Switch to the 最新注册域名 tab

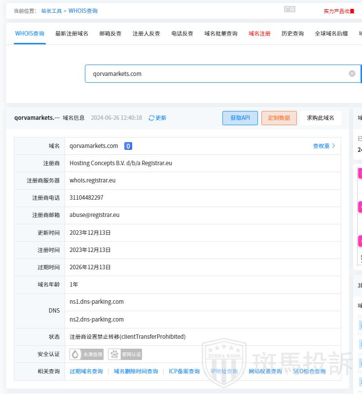click(x=72, y=34)
